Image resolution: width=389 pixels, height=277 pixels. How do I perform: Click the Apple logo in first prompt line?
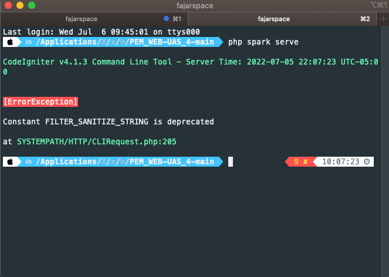[10, 42]
